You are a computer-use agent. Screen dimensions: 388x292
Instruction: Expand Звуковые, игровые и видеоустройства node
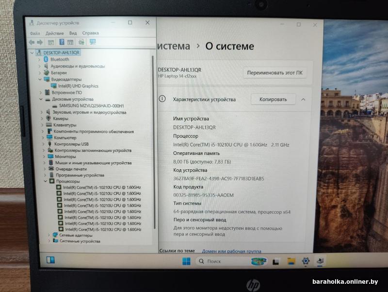42,112
